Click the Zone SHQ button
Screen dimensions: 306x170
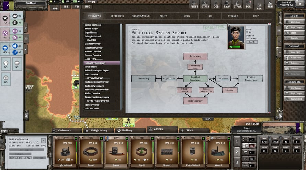click(x=294, y=52)
